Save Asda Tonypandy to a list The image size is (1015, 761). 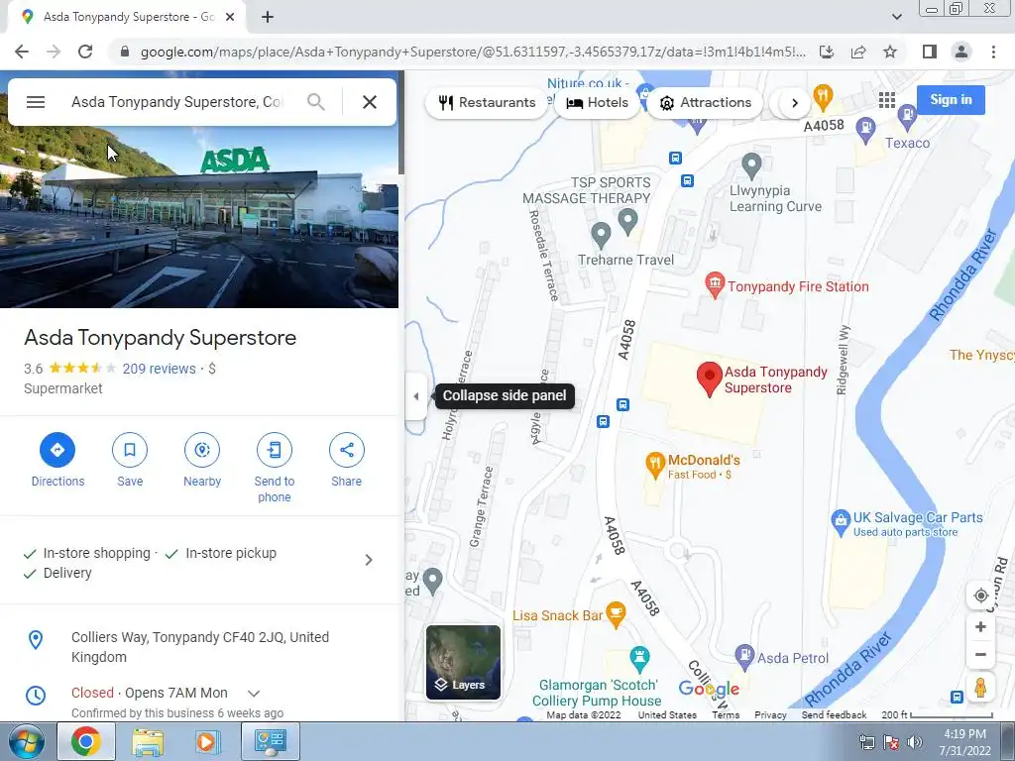click(x=130, y=450)
